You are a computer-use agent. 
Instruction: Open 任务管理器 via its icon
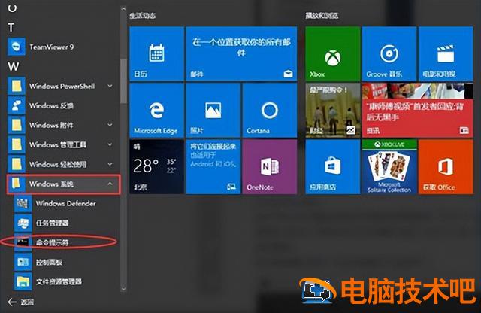(x=23, y=223)
